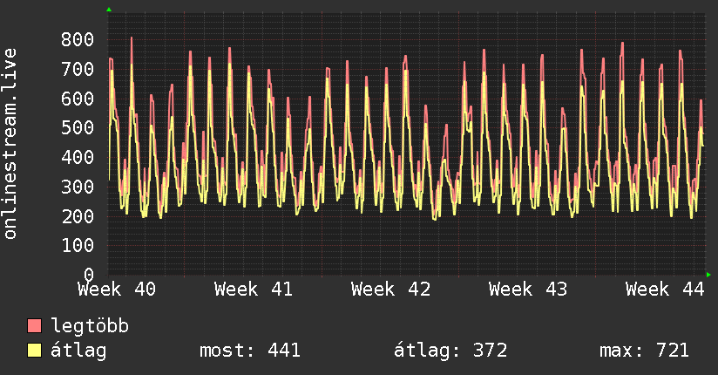Click the yellow átlag legend swatch
This screenshot has width=718, height=375.
click(34, 351)
